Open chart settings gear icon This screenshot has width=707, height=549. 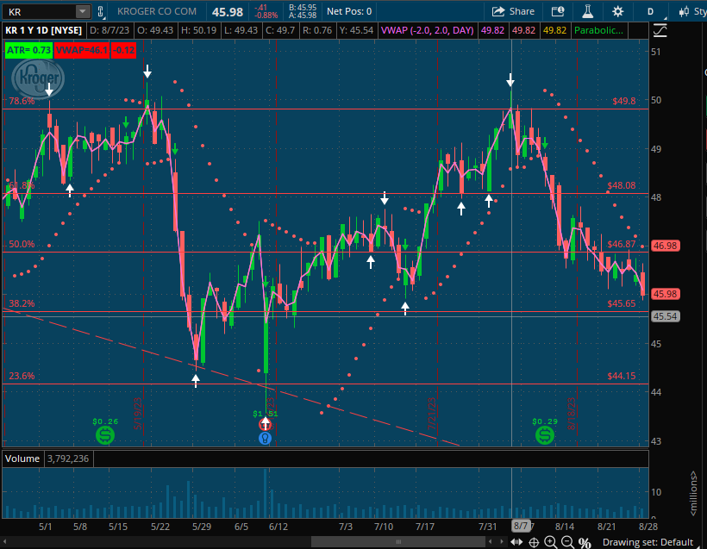(617, 11)
